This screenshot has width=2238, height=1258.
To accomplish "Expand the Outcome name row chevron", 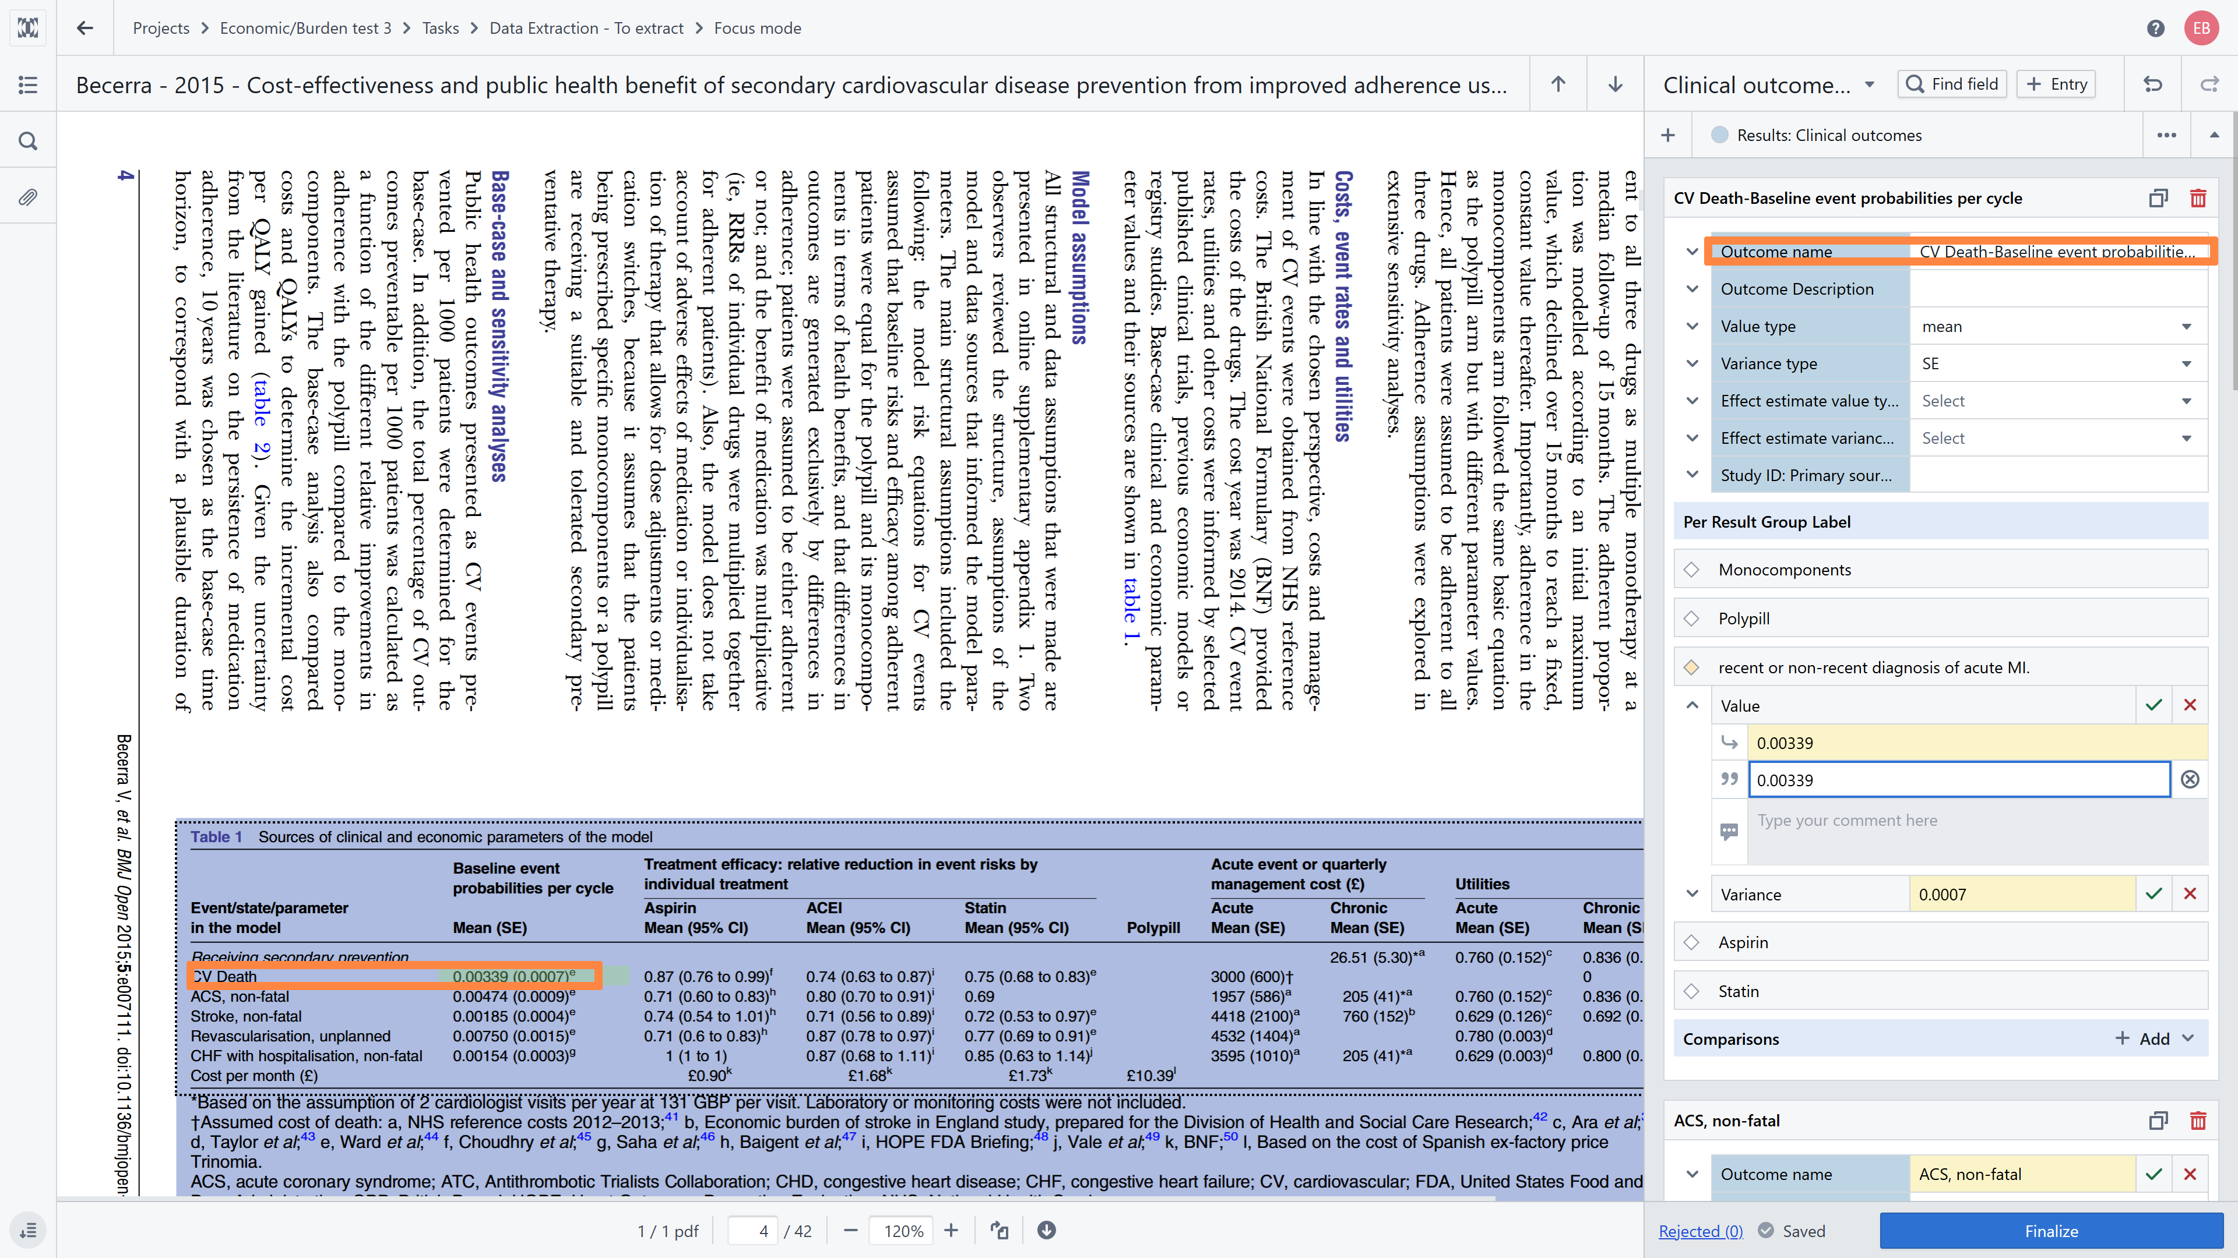I will pyautogui.click(x=1692, y=251).
